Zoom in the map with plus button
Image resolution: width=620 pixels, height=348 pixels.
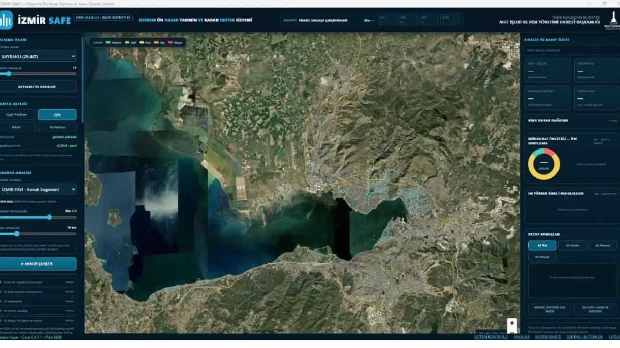pyautogui.click(x=512, y=323)
